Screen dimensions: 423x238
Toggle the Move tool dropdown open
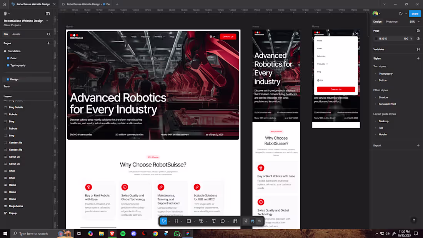[x=169, y=221]
